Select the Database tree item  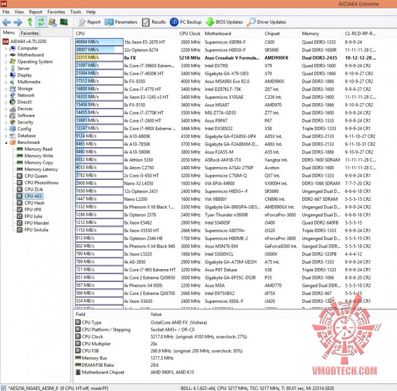pyautogui.click(x=26, y=136)
